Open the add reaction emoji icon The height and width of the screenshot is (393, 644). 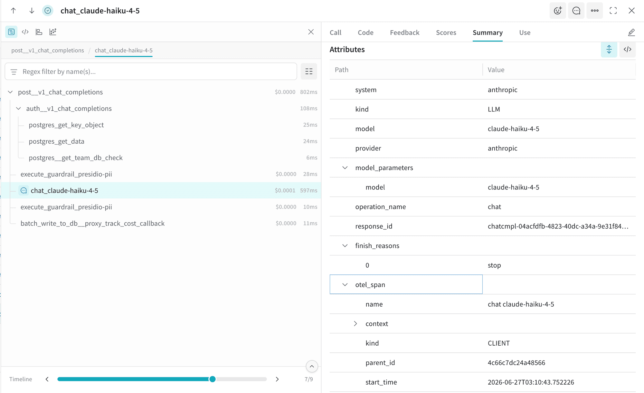[558, 11]
